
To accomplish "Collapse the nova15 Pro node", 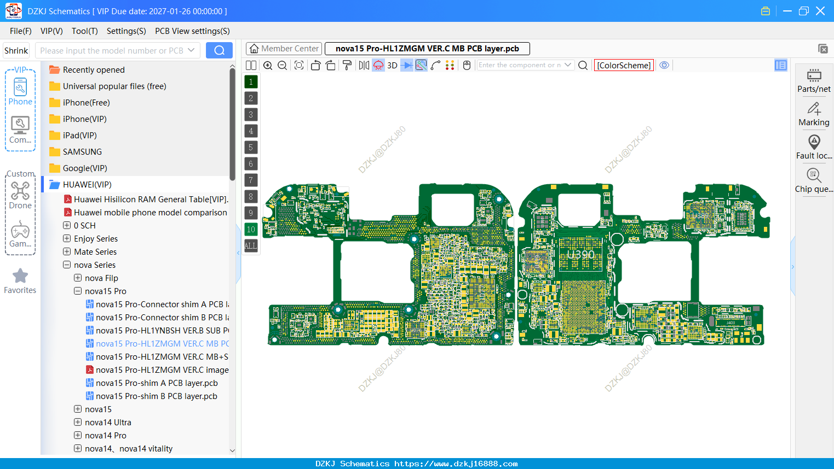I will coord(78,291).
